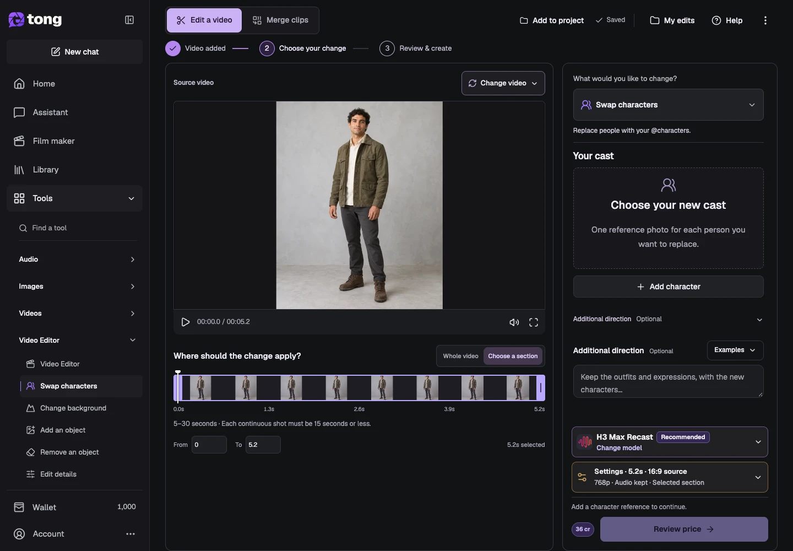The image size is (793, 551).
Task: Click the timeline playhead marker
Action: (178, 386)
